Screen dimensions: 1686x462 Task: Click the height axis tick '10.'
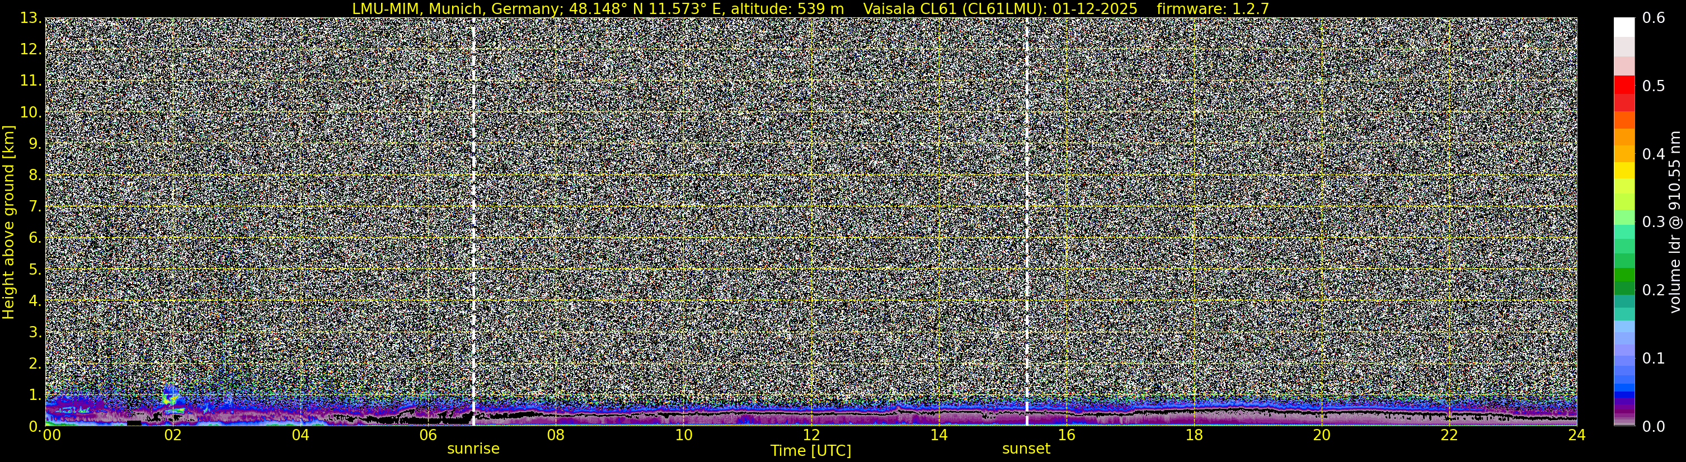click(x=30, y=112)
